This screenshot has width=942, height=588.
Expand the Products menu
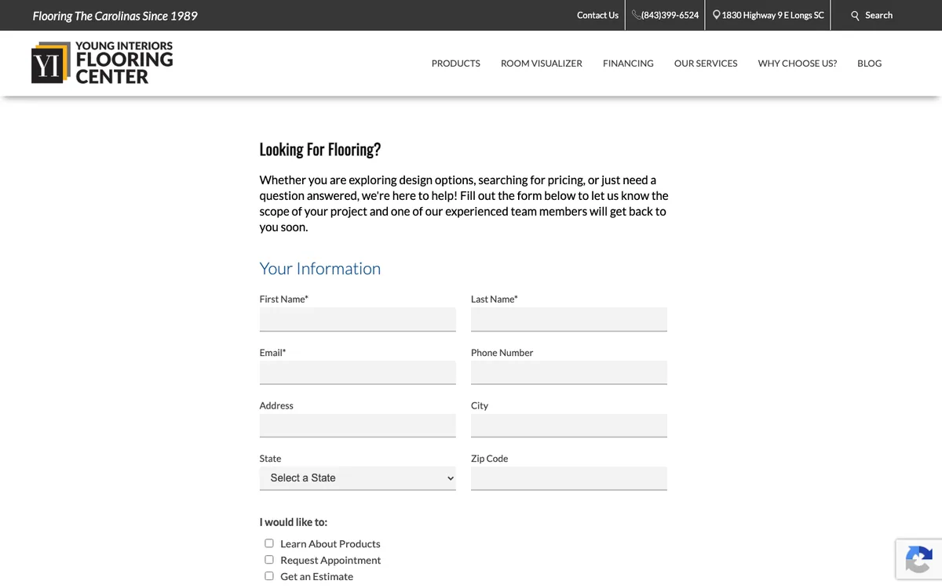(x=455, y=64)
